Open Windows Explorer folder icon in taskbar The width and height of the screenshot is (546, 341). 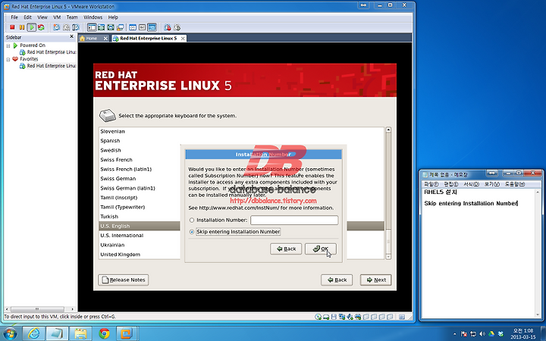point(80,333)
